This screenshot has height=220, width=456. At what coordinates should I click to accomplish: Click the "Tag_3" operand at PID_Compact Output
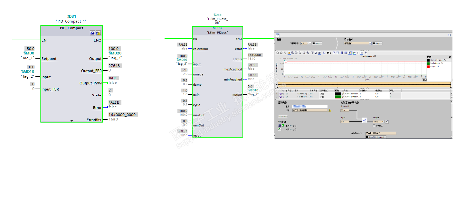pos(115,58)
